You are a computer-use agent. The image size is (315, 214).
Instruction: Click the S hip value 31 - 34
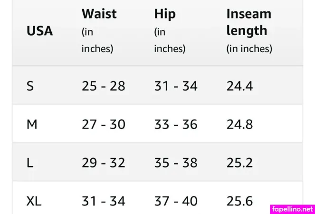click(176, 86)
